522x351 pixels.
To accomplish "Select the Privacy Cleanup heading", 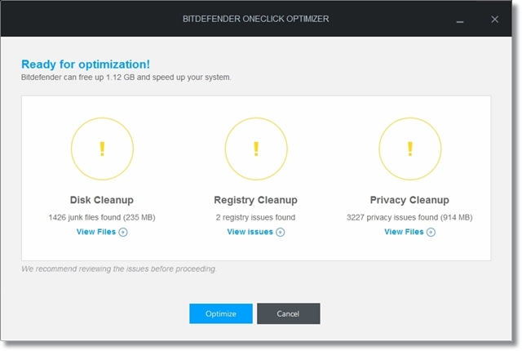I will (x=409, y=200).
